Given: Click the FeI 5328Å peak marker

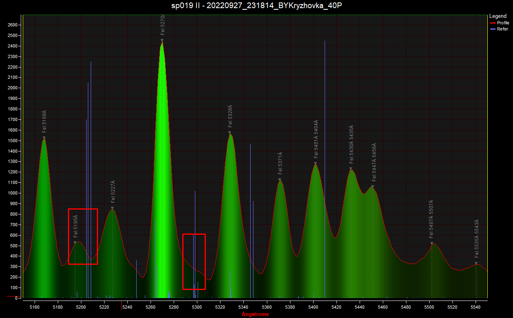Looking at the screenshot, I should click(x=229, y=133).
